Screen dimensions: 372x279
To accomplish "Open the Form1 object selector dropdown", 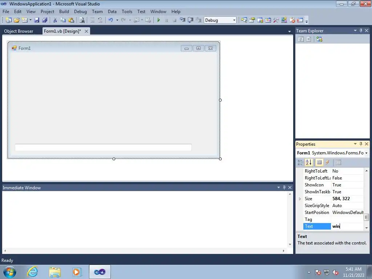I will point(366,153).
